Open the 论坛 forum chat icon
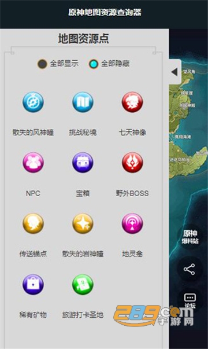208x349 pixels. 190,300
